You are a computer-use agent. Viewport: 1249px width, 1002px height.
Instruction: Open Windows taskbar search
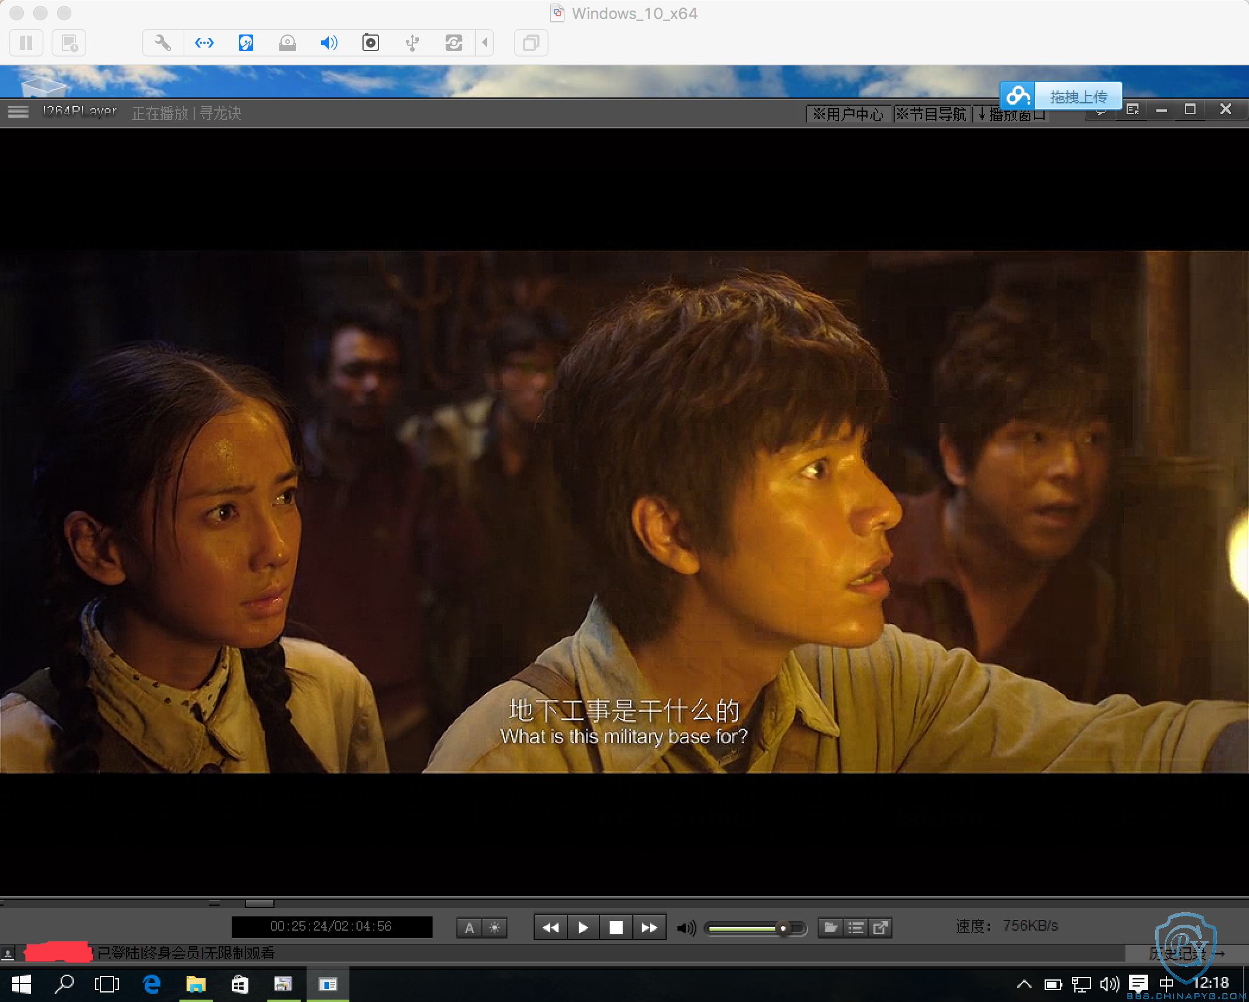coord(64,984)
